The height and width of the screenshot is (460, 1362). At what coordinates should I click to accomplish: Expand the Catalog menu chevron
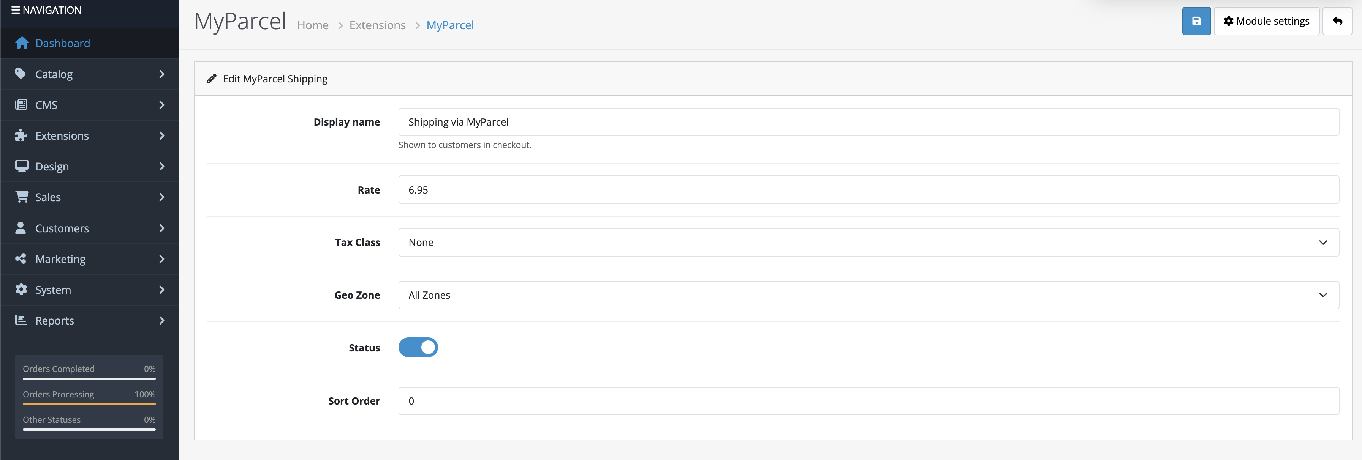click(162, 74)
